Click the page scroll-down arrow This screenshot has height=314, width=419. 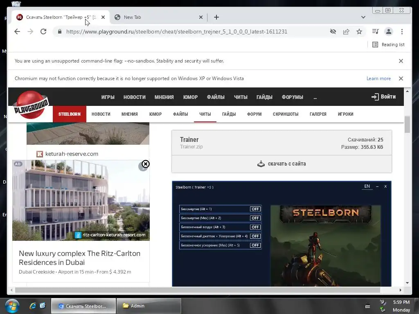click(407, 283)
